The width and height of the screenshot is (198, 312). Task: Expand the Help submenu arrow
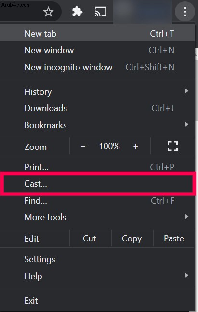[x=186, y=275]
